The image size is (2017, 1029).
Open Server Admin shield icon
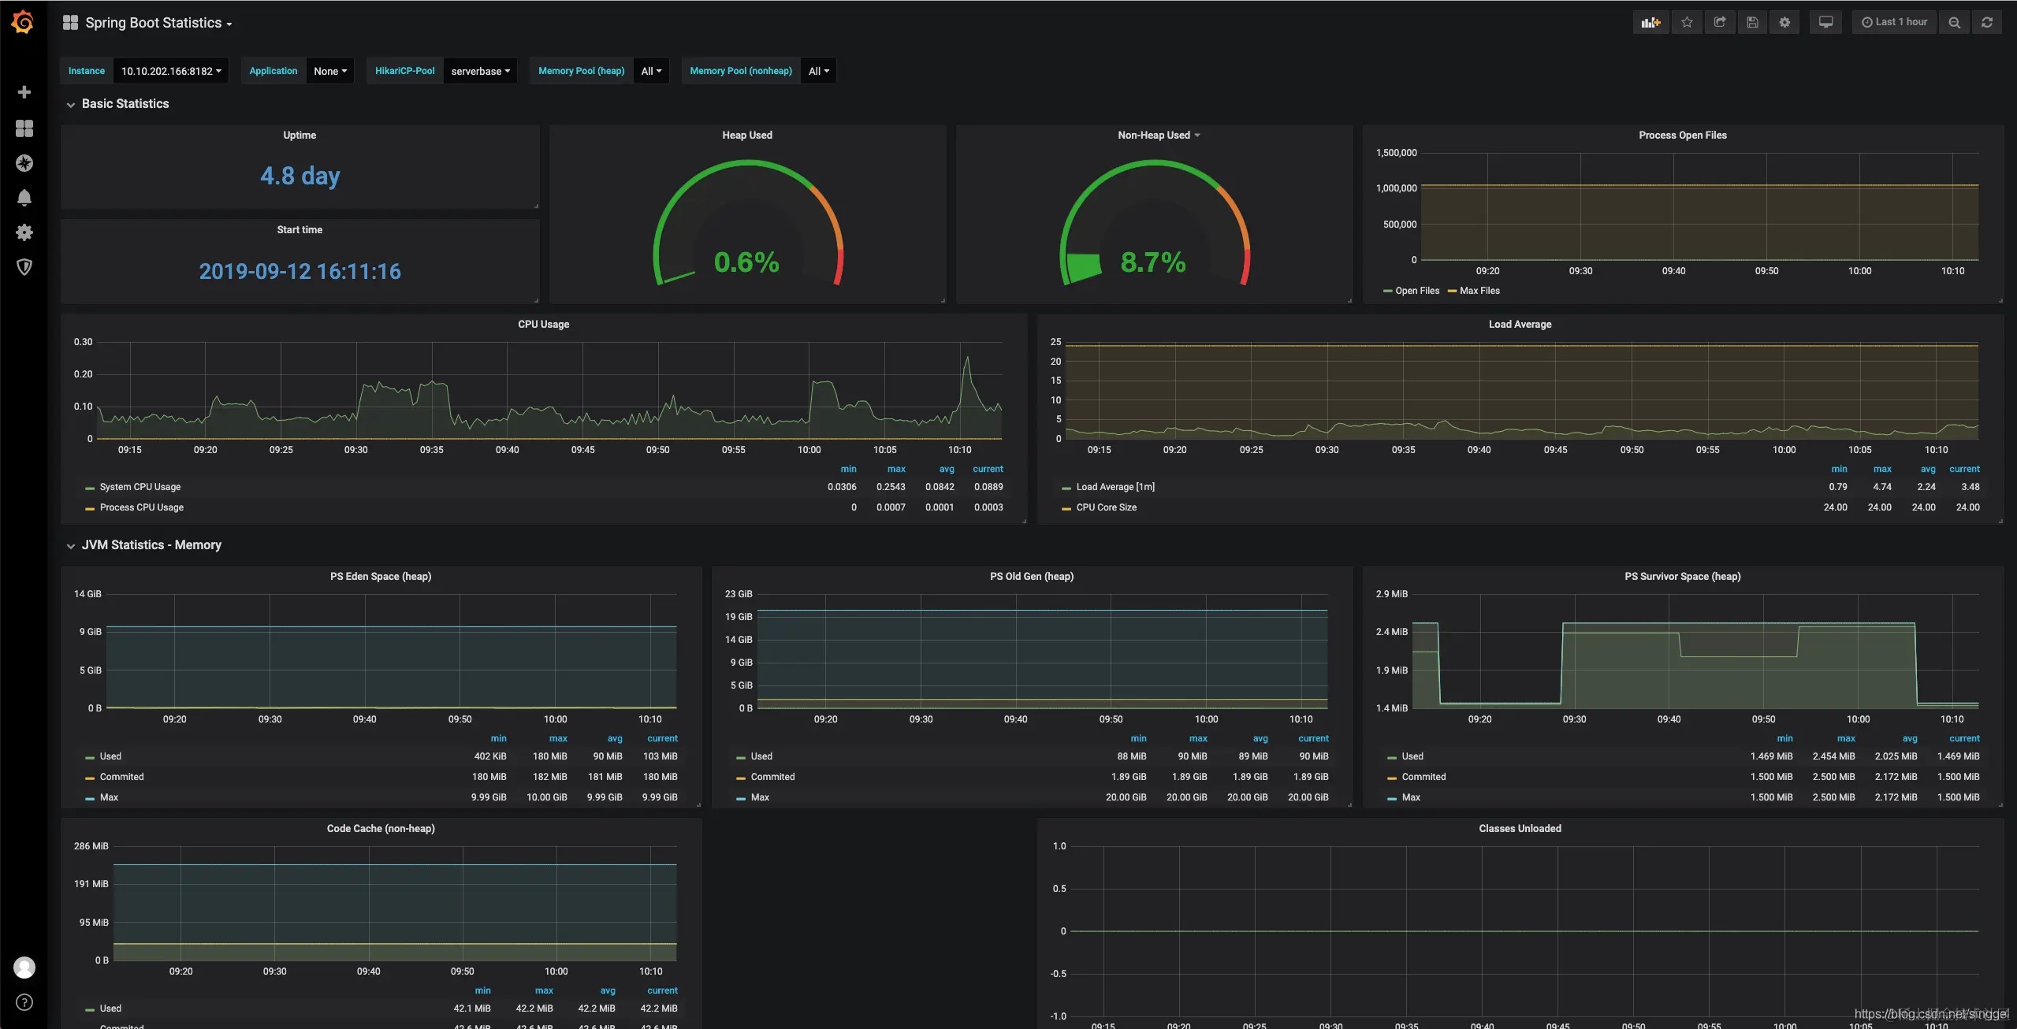24,267
